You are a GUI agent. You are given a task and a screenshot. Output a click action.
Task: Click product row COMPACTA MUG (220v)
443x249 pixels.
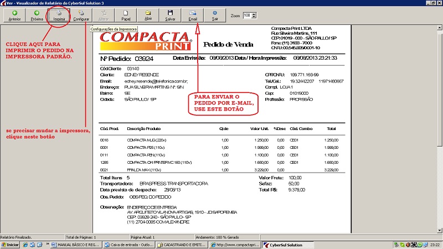(219, 140)
